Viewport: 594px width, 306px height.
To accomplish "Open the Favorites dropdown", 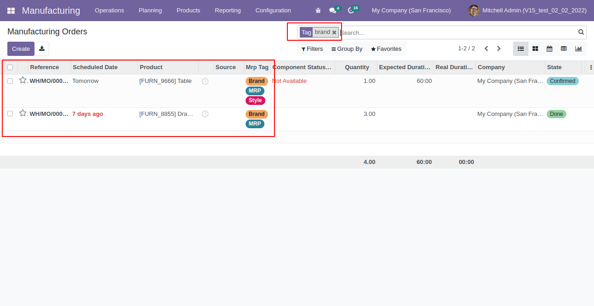I will (x=386, y=49).
